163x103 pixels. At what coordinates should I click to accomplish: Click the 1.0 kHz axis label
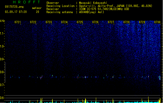(2, 46)
